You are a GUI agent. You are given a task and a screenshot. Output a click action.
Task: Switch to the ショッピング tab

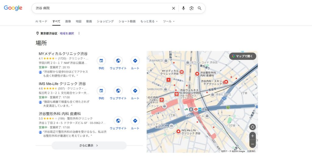point(105,21)
